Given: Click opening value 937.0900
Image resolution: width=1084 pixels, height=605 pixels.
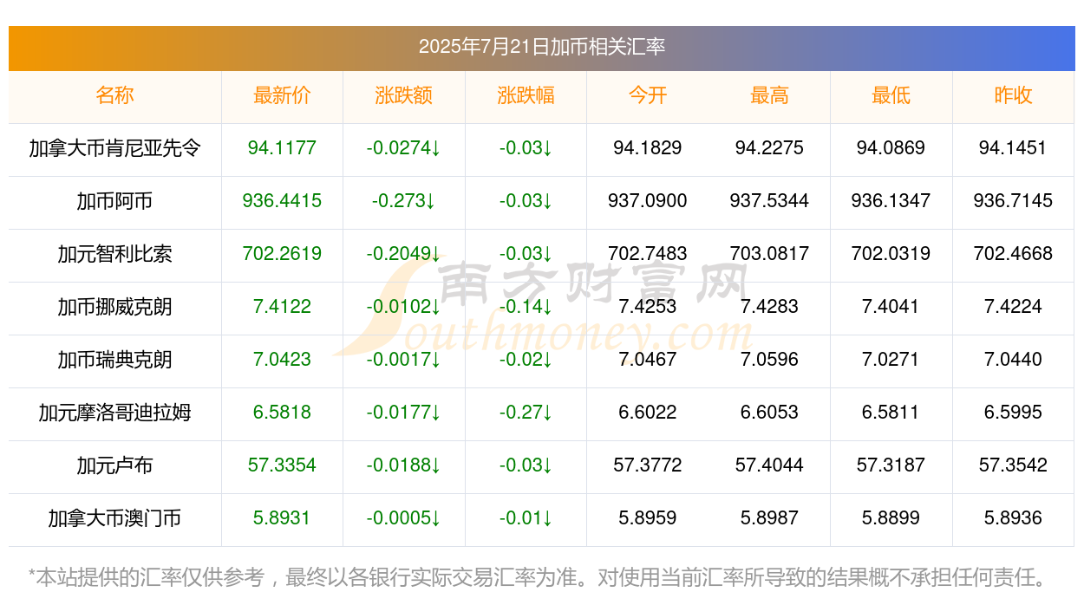Looking at the screenshot, I should pos(648,201).
